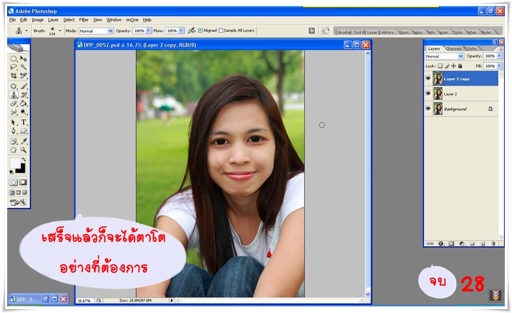Toggle Lock image pixels brush icon

447,66
